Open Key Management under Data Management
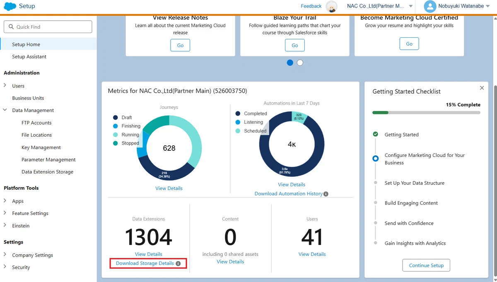This screenshot has width=497, height=282. 41,147
